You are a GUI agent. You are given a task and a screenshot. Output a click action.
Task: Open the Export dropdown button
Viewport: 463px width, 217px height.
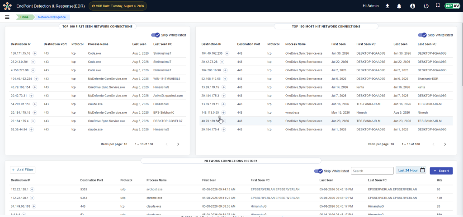(x=441, y=171)
